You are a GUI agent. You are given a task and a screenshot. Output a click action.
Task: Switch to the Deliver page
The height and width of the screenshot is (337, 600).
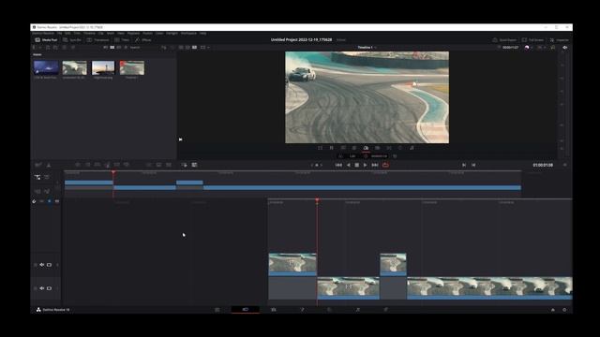(385, 310)
